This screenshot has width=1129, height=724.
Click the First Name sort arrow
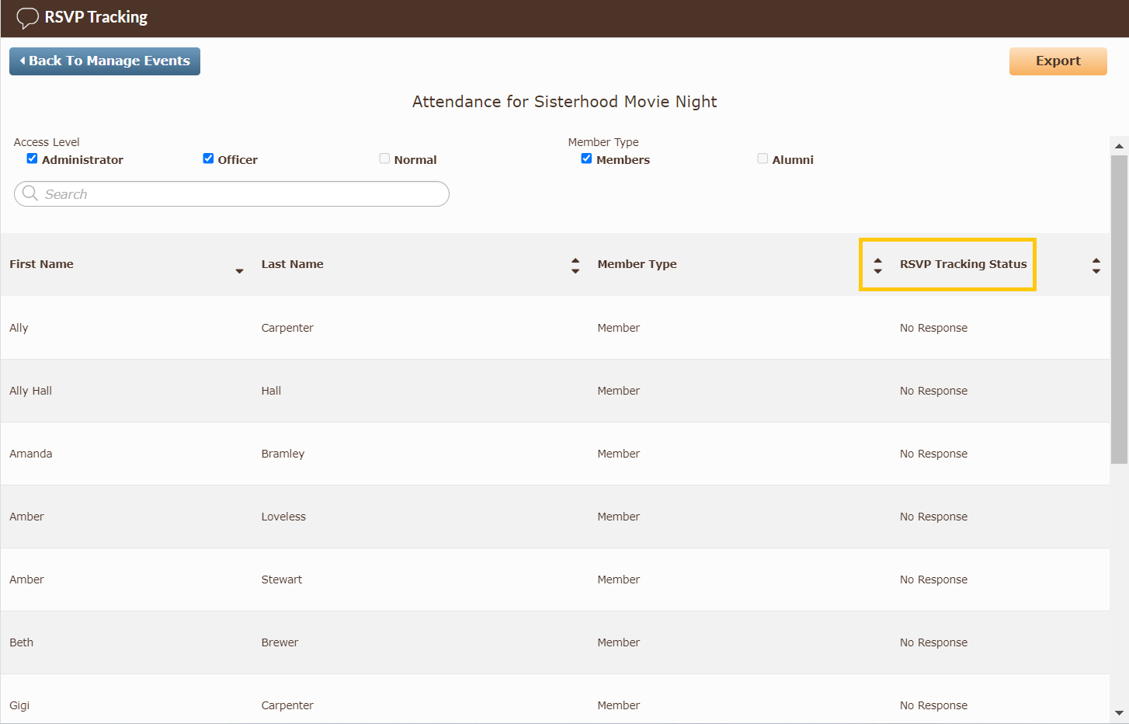(x=239, y=271)
